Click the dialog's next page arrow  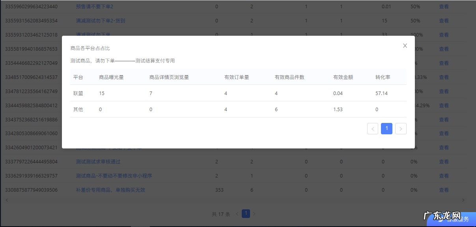[x=401, y=128]
